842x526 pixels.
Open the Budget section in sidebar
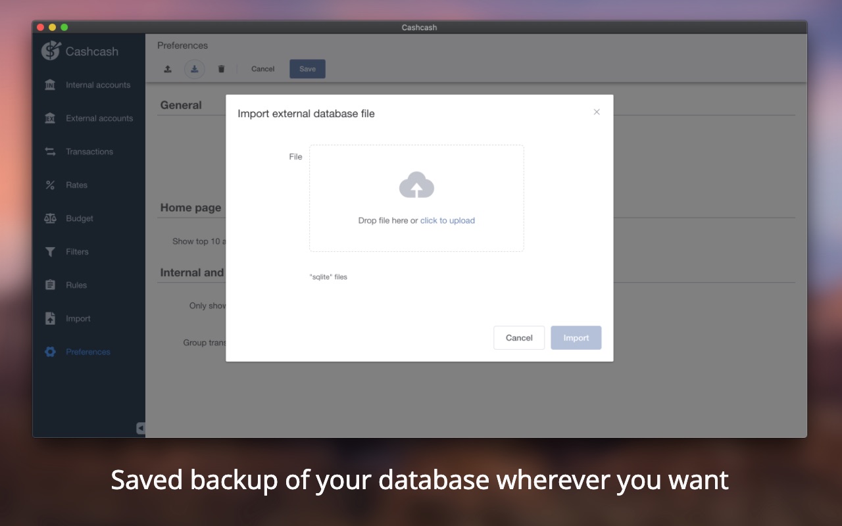coord(89,218)
